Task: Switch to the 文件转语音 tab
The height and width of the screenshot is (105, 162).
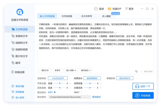Action: coord(67,16)
